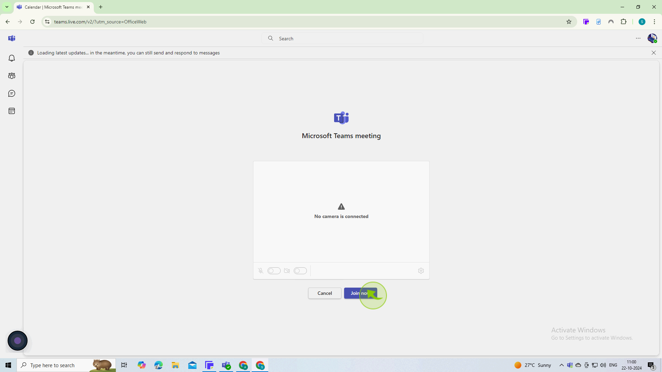Click the muted microphone icon
662x372 pixels.
(x=261, y=271)
